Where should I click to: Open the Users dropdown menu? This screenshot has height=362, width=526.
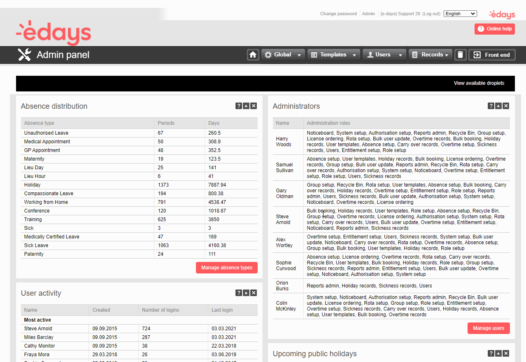pos(384,55)
